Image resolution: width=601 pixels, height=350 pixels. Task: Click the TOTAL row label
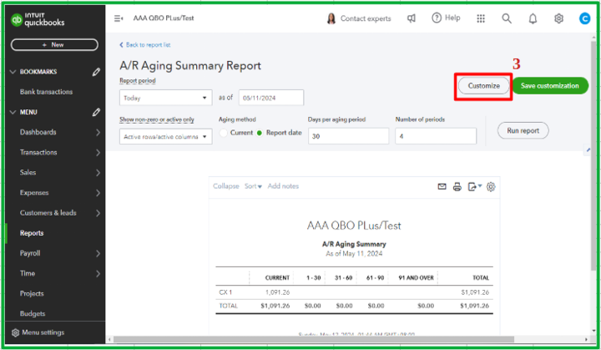(x=229, y=306)
